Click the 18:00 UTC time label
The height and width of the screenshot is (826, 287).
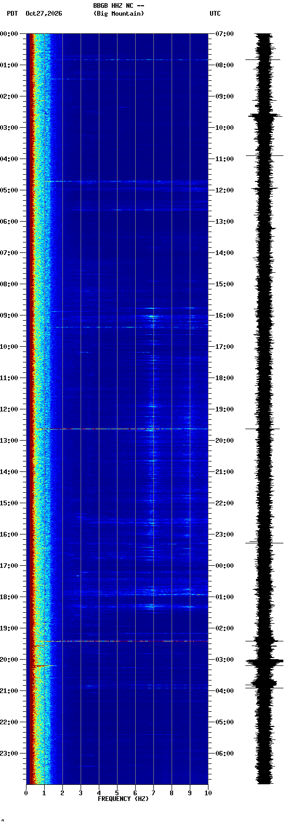point(225,378)
